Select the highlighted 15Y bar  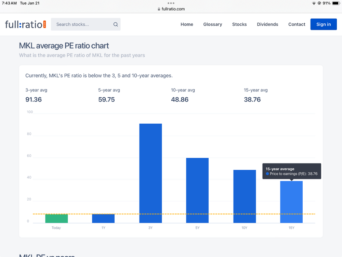tap(291, 202)
